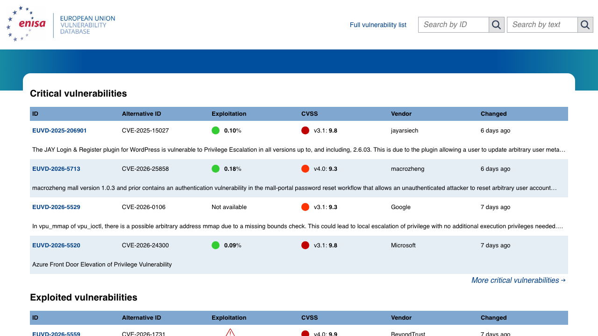The height and width of the screenshot is (336, 598).
Task: Click Vendor header in Critical table
Action: (401, 114)
